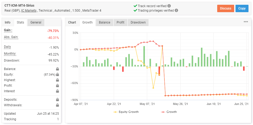Click the lock icon next to Deposits
253x125 pixels.
pyautogui.click(x=57, y=100)
